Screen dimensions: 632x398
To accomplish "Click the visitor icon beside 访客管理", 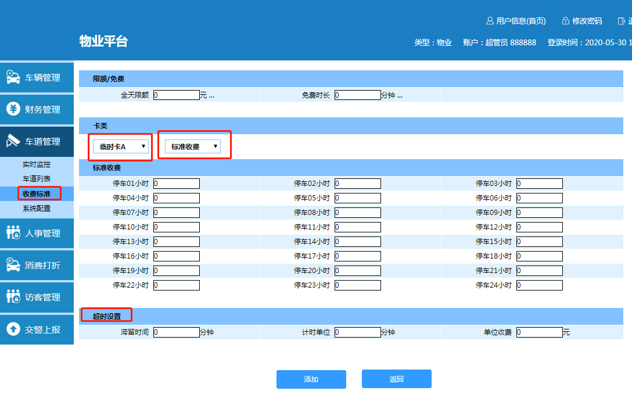I will click(x=13, y=297).
